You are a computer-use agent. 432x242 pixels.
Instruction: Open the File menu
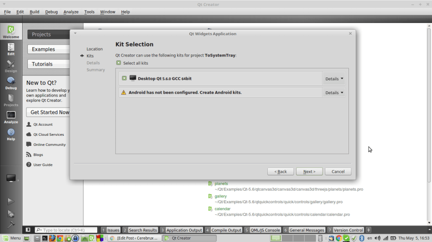(x=7, y=12)
